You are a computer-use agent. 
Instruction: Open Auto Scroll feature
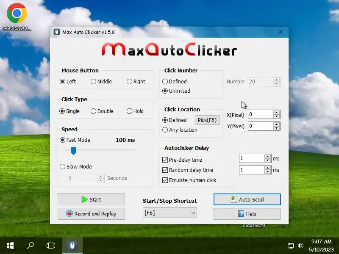[247, 199]
